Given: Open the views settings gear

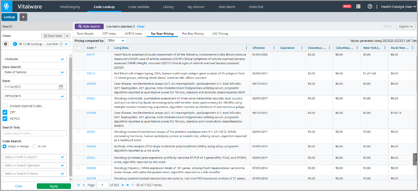Looking at the screenshot, I should coord(5,44).
